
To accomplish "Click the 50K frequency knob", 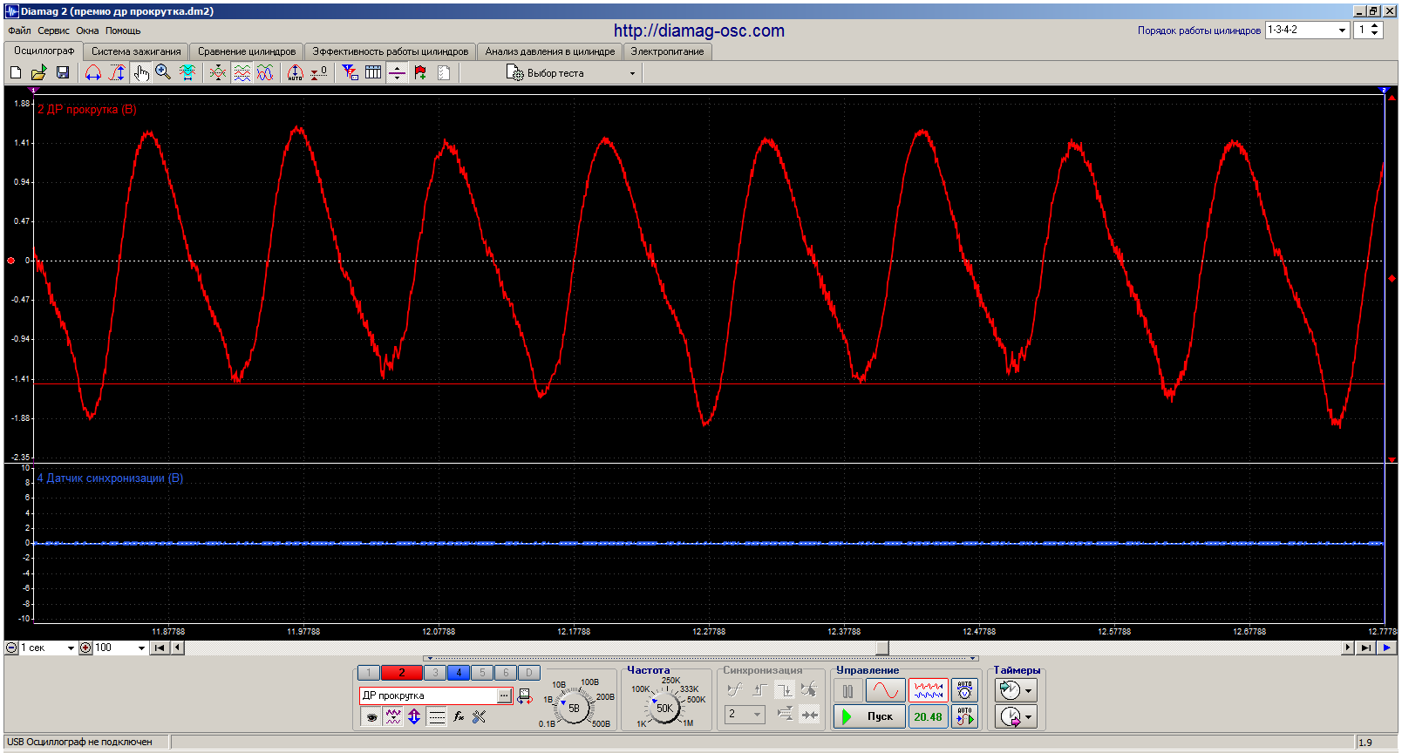I will (x=664, y=708).
